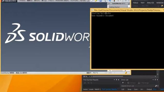Toggle auto-hide pin on Find Symbol Results
The width and height of the screenshot is (164, 92).
coord(116,80)
